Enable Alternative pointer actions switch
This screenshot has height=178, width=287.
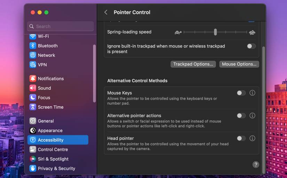(x=241, y=116)
